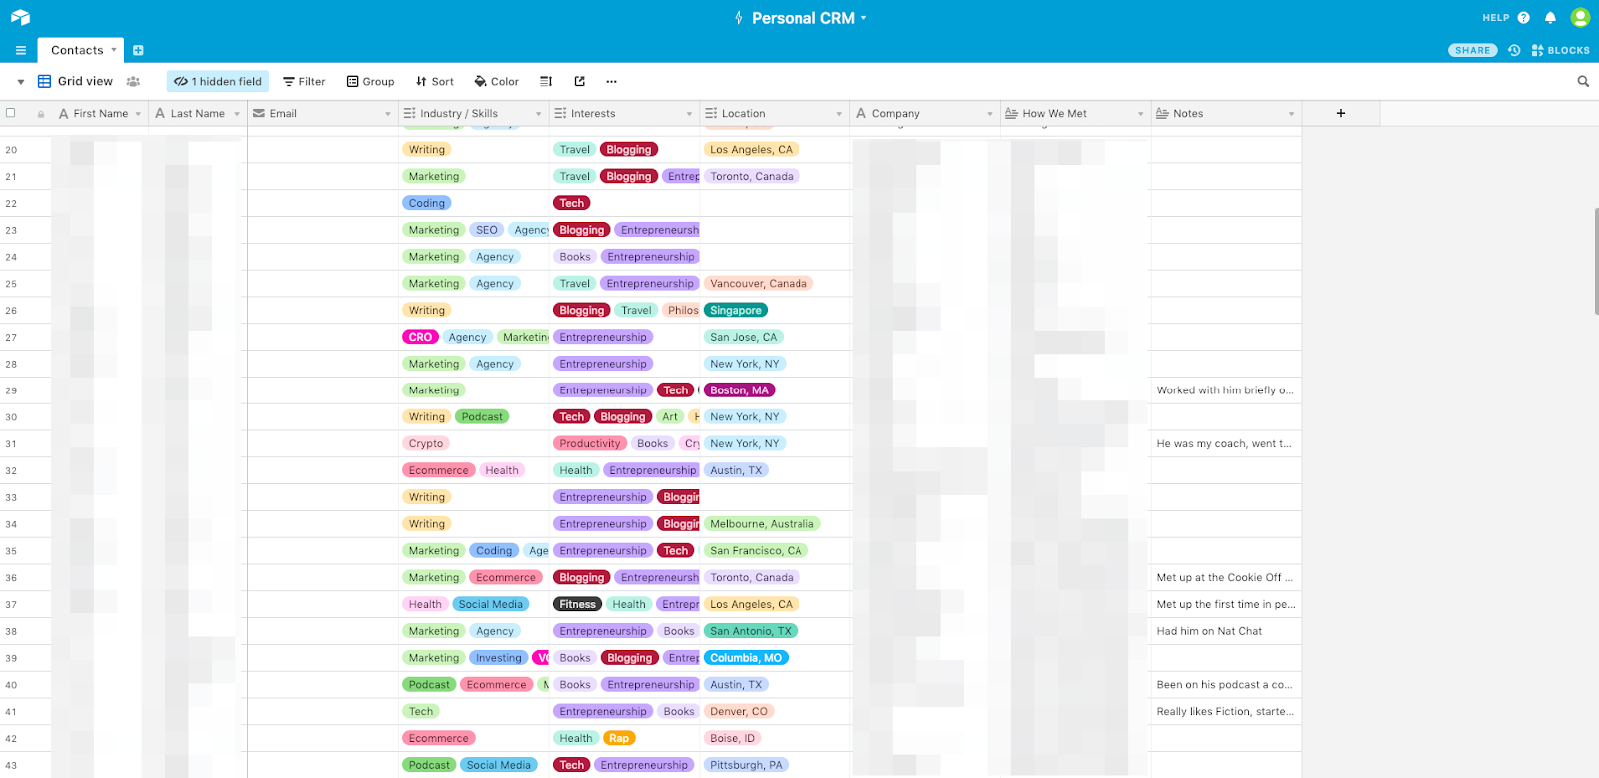Open Email column dropdown arrow
This screenshot has height=778, width=1599.
(x=388, y=114)
